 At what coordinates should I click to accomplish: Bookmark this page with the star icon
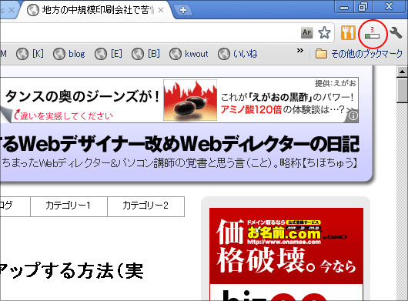[x=324, y=33]
